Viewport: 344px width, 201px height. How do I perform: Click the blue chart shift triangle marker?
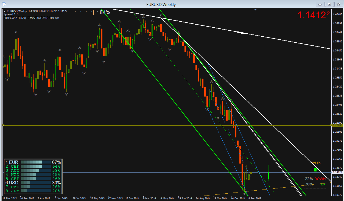point(256,10)
